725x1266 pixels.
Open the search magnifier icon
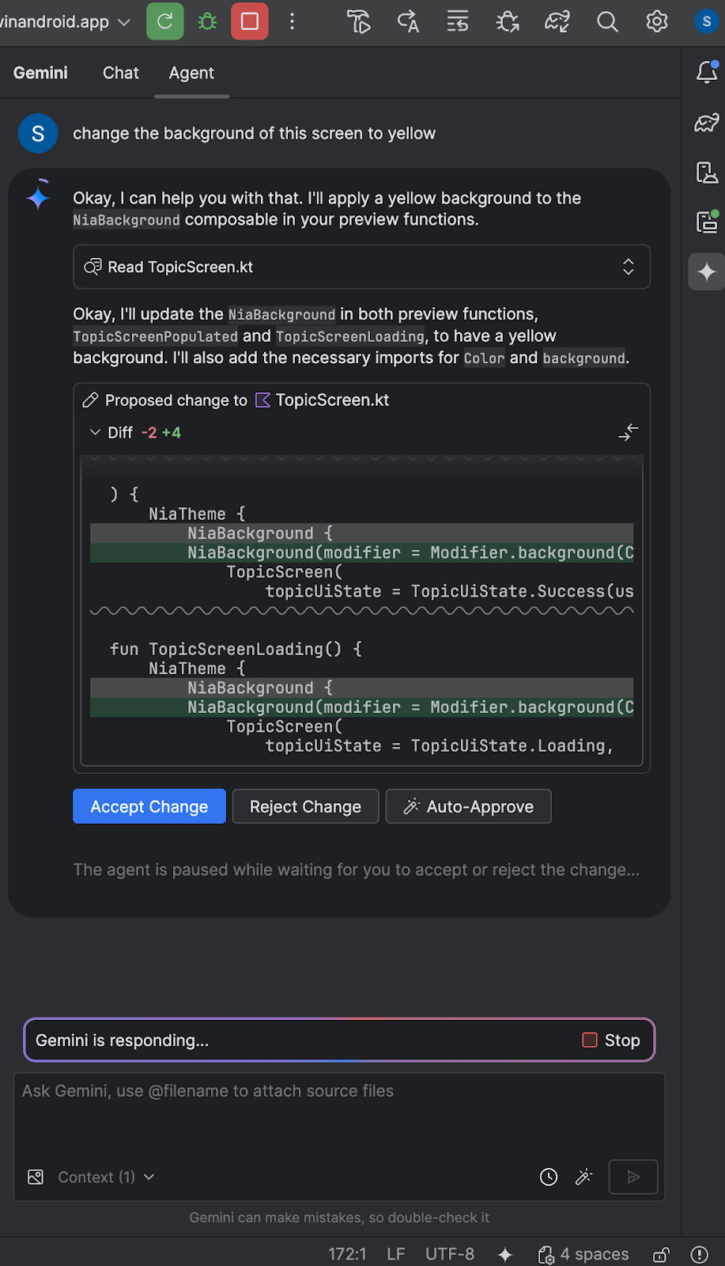click(x=607, y=21)
